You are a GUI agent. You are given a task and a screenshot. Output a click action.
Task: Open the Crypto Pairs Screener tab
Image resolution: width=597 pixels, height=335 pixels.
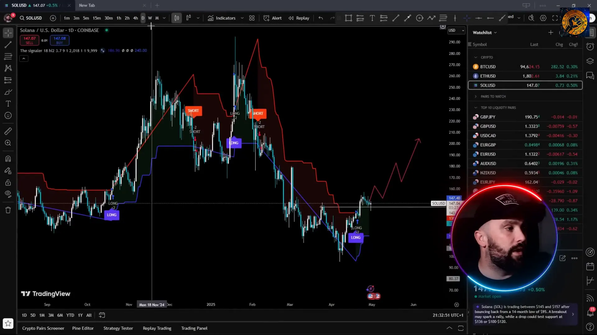pos(43,328)
